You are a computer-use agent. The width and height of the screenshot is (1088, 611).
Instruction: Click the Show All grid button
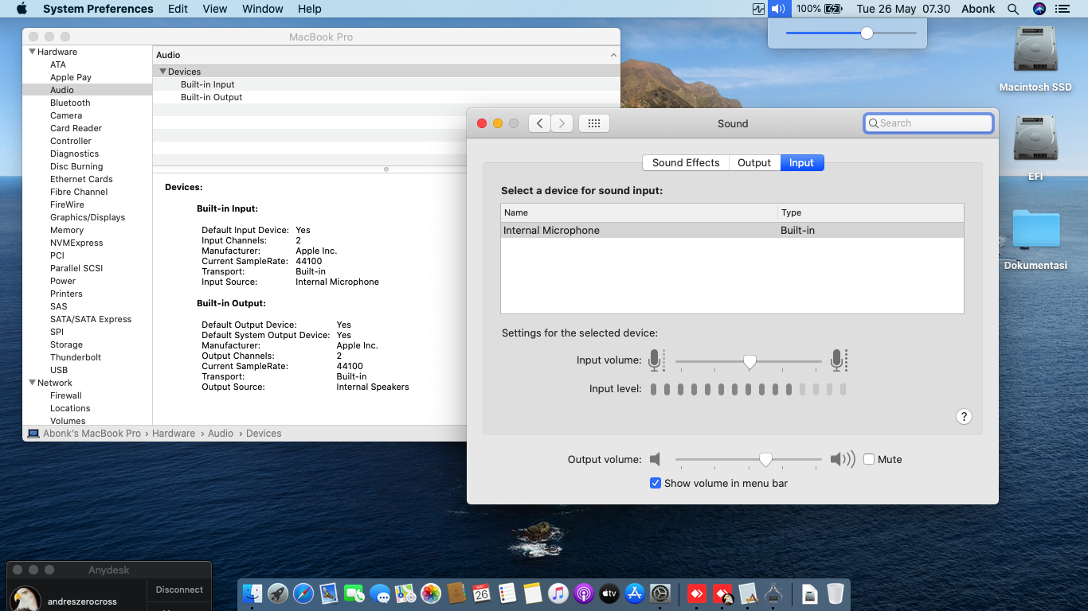click(593, 123)
